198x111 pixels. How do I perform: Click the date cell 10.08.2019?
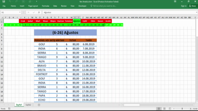click(89, 61)
